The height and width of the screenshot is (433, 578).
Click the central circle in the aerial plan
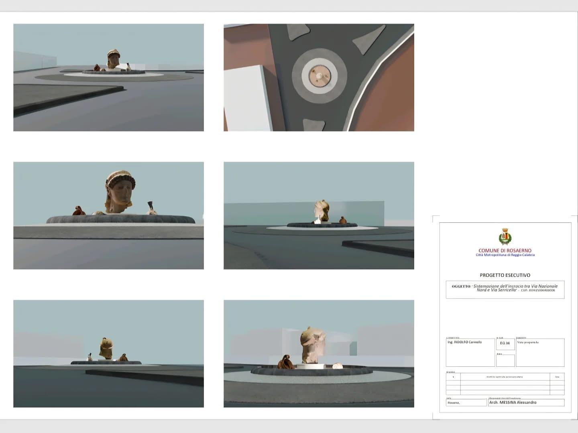click(319, 76)
